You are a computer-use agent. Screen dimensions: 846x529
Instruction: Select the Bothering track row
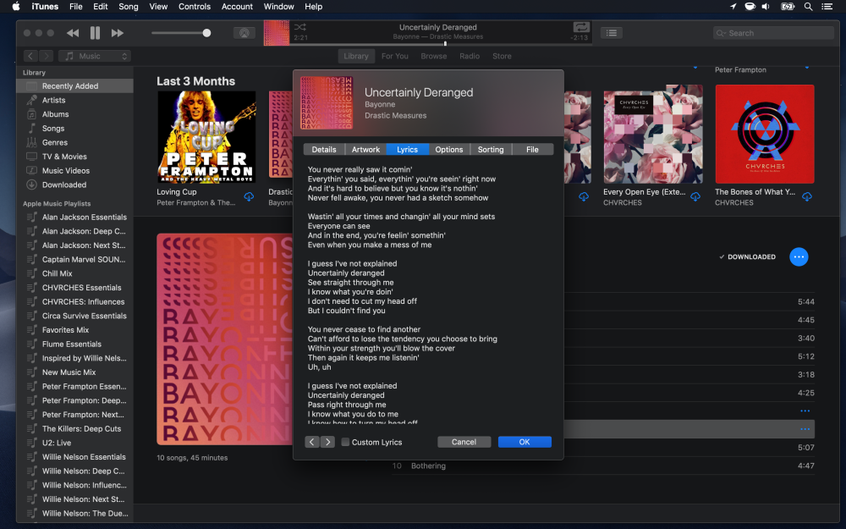pos(603,466)
